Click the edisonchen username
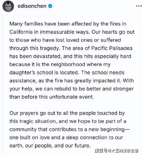Viewport: 142px width, 155px height. (x=32, y=6)
